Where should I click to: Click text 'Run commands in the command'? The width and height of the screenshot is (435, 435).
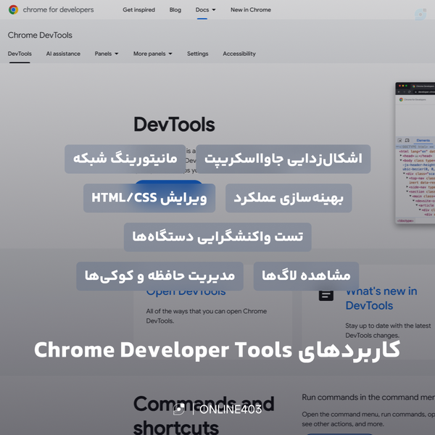point(360,397)
